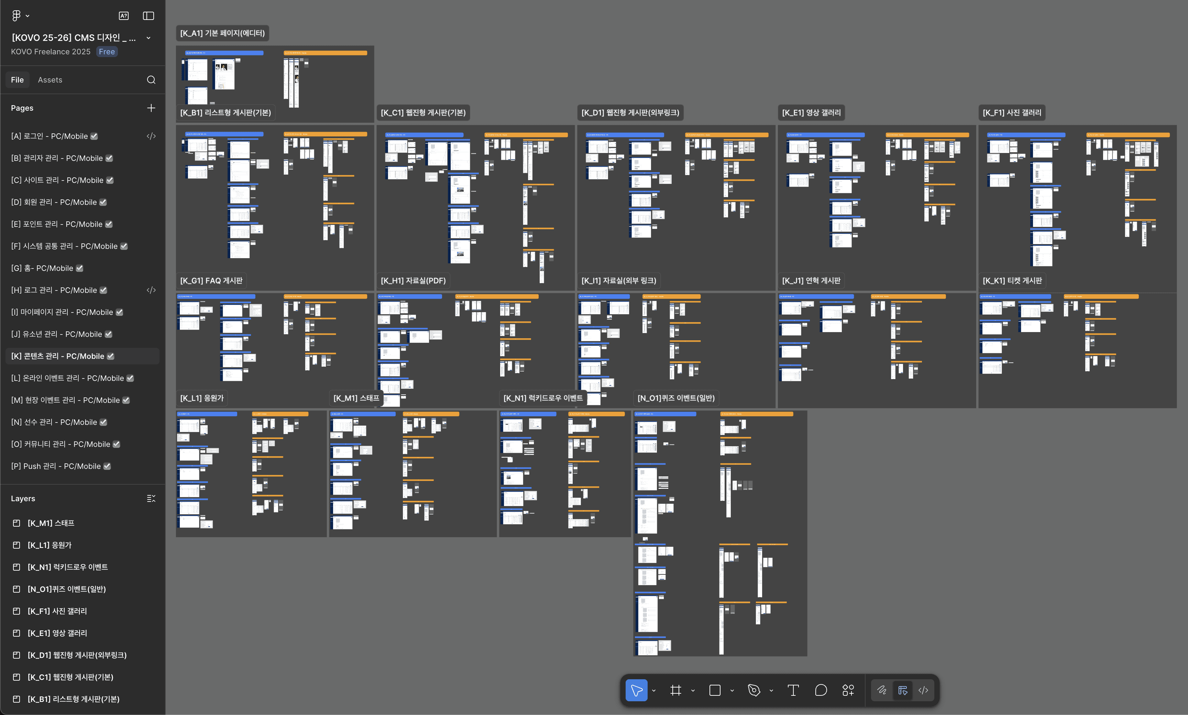
Task: Open the Actions components tool
Action: pyautogui.click(x=848, y=691)
